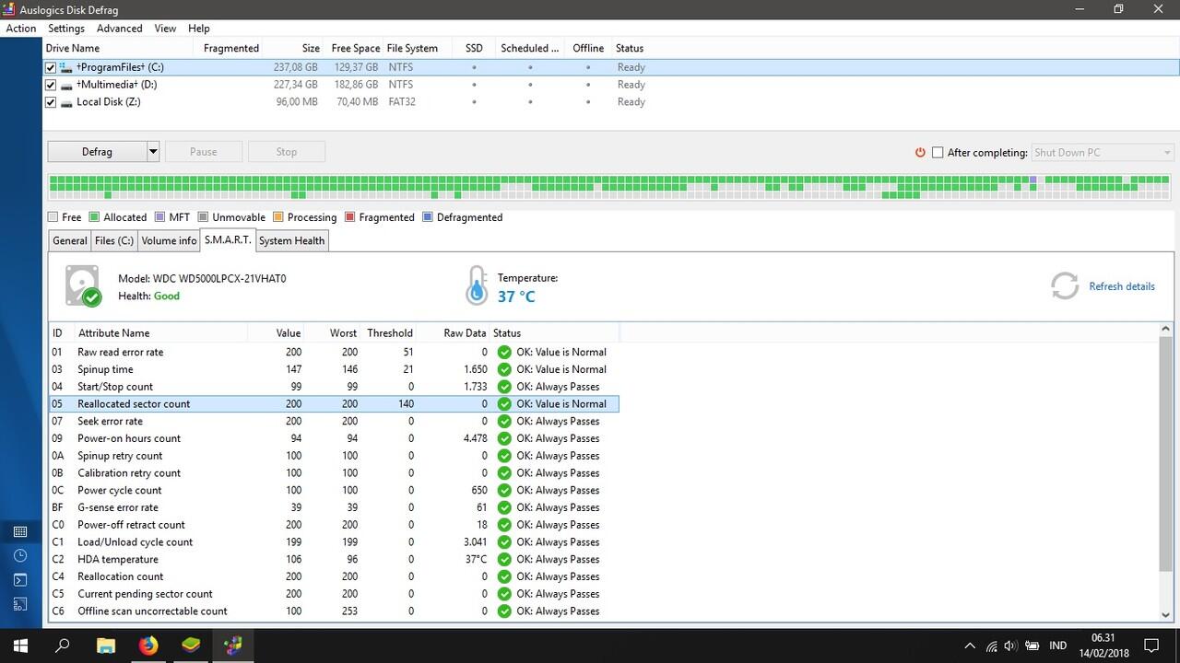Switch to the System Health tab
Image resolution: width=1180 pixels, height=663 pixels.
[x=291, y=241]
